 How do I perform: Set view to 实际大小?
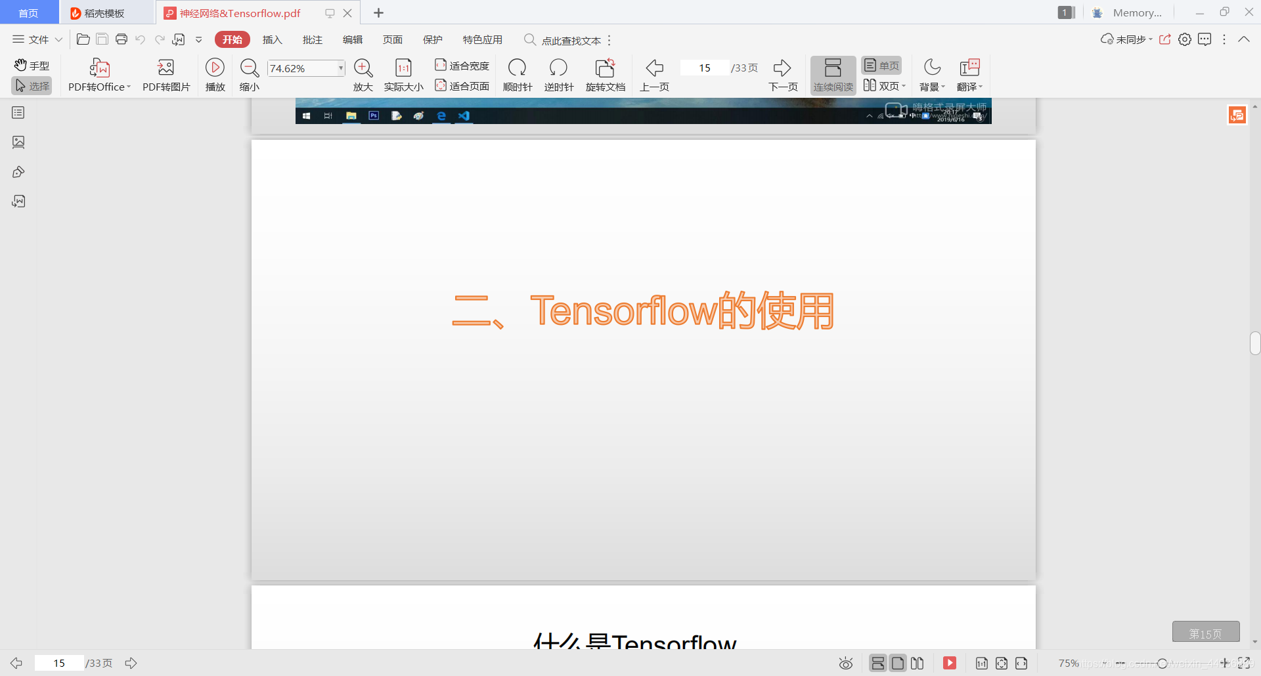pos(403,75)
